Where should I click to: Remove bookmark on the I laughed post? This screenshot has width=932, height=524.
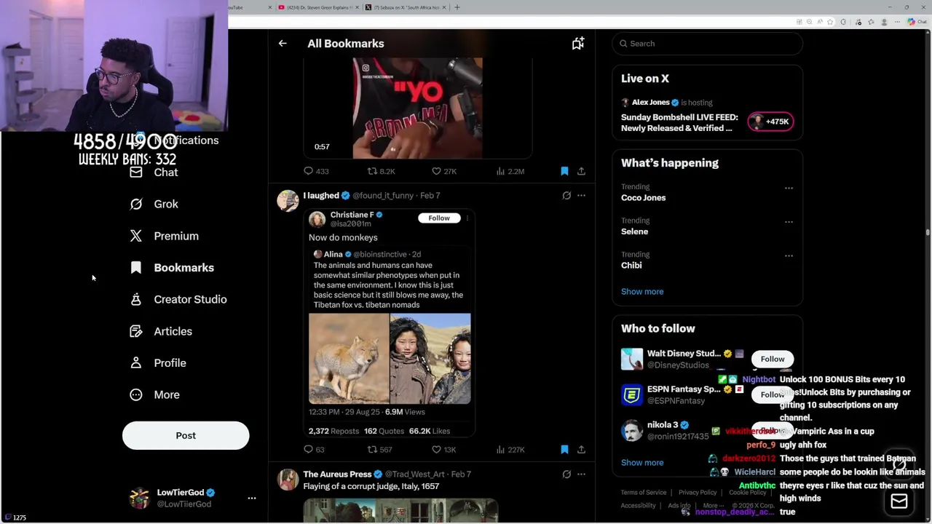pos(564,450)
